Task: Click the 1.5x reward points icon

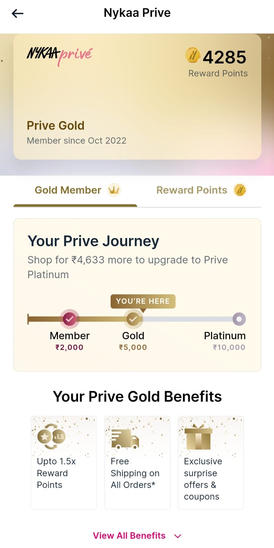Action: pos(51,437)
